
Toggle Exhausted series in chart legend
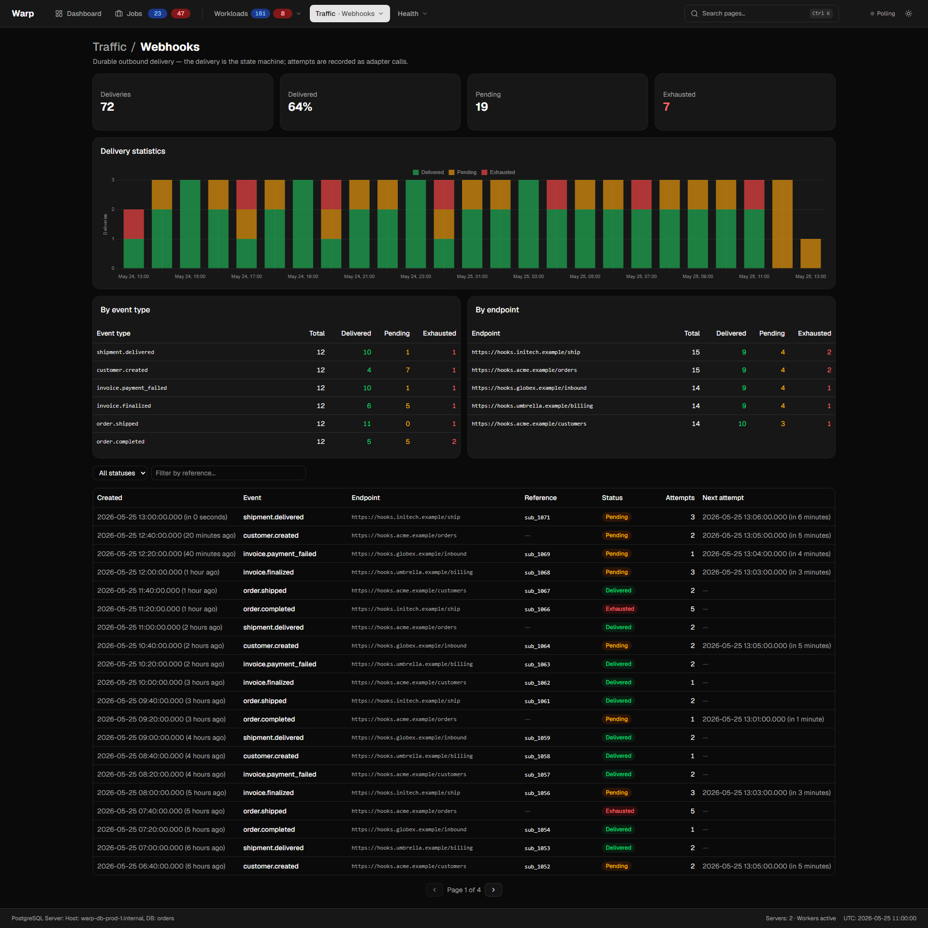point(498,172)
